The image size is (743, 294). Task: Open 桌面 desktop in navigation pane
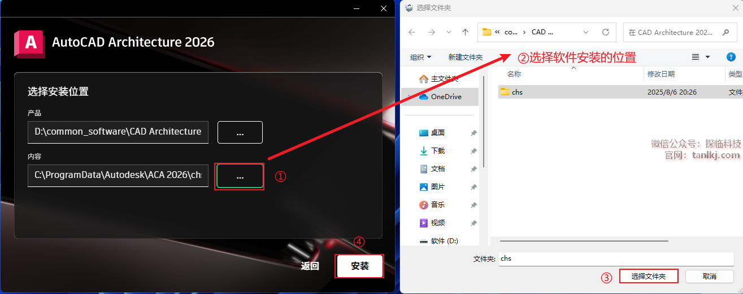(432, 133)
